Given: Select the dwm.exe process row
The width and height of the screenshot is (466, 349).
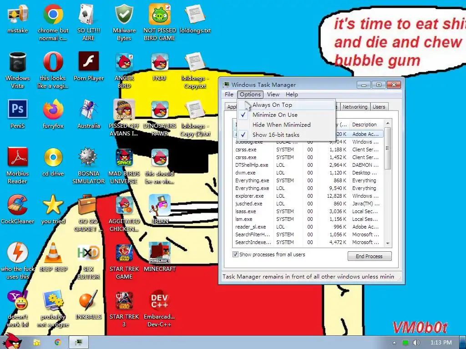Looking at the screenshot, I should [308, 173].
